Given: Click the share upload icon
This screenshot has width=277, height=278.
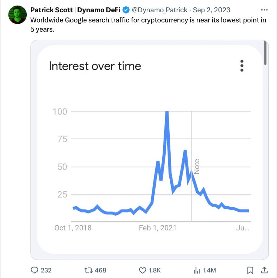Looking at the screenshot, I should click(264, 270).
